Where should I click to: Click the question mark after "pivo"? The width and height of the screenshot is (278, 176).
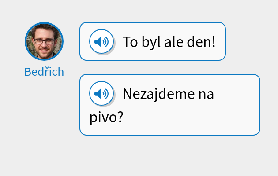(x=120, y=117)
